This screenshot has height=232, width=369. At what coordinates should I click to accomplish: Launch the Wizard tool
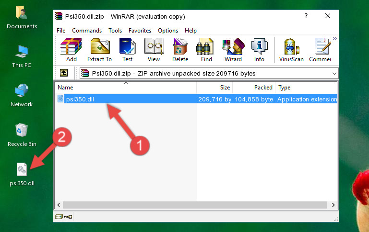[x=233, y=50]
